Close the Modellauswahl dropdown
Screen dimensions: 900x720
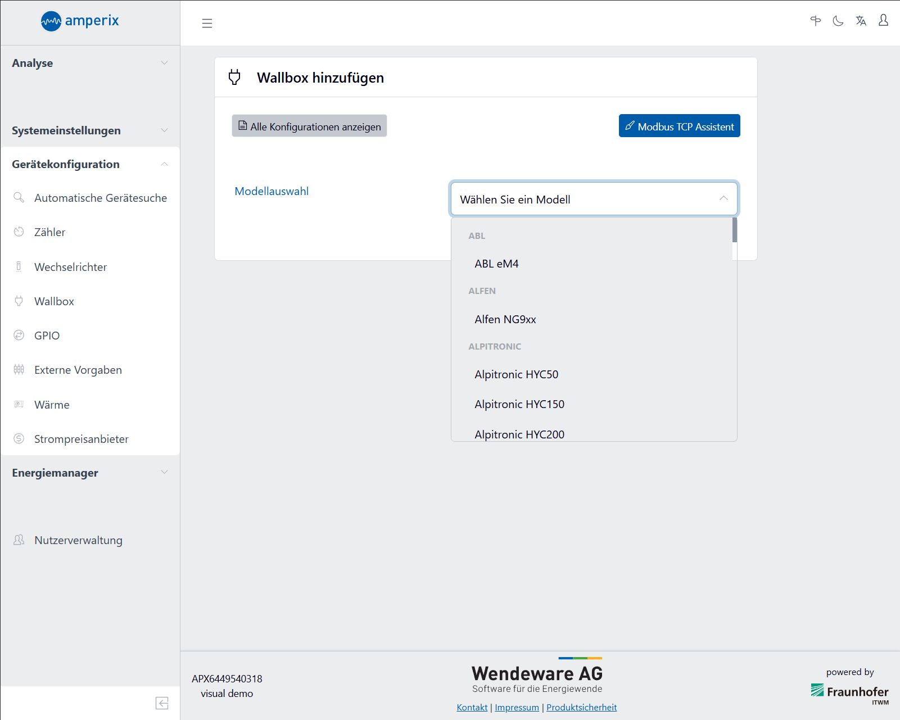coord(723,199)
